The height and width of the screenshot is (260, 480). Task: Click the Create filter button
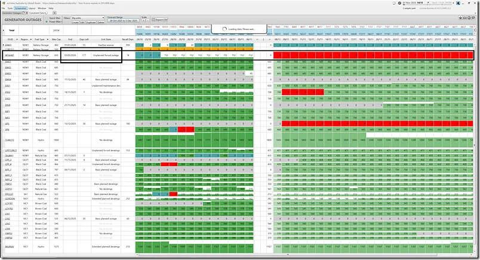pos(75,22)
